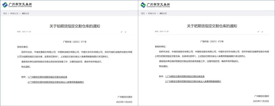The height and width of the screenshot is (106, 275).
Task: Click document number 广期所发〔2025〕371号
Action: click(75, 42)
